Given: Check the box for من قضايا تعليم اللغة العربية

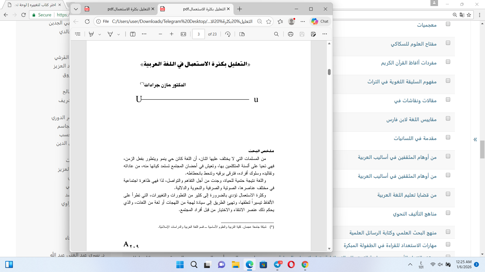Looking at the screenshot, I should coord(448,194).
